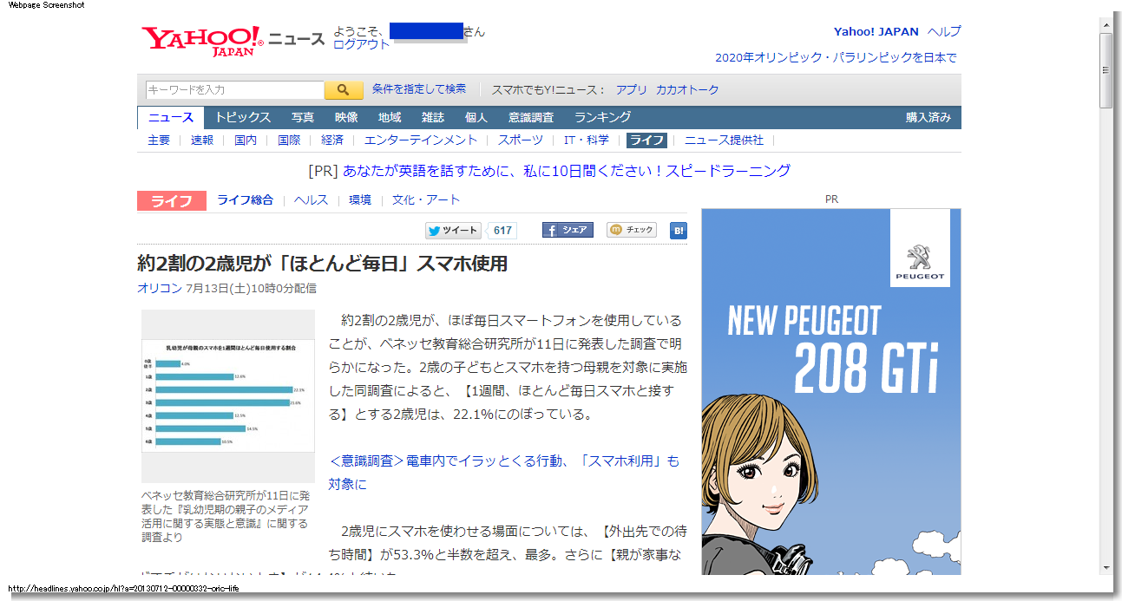The height and width of the screenshot is (601, 1122).
Task: Open ニュース提供社 page
Action: pos(724,140)
